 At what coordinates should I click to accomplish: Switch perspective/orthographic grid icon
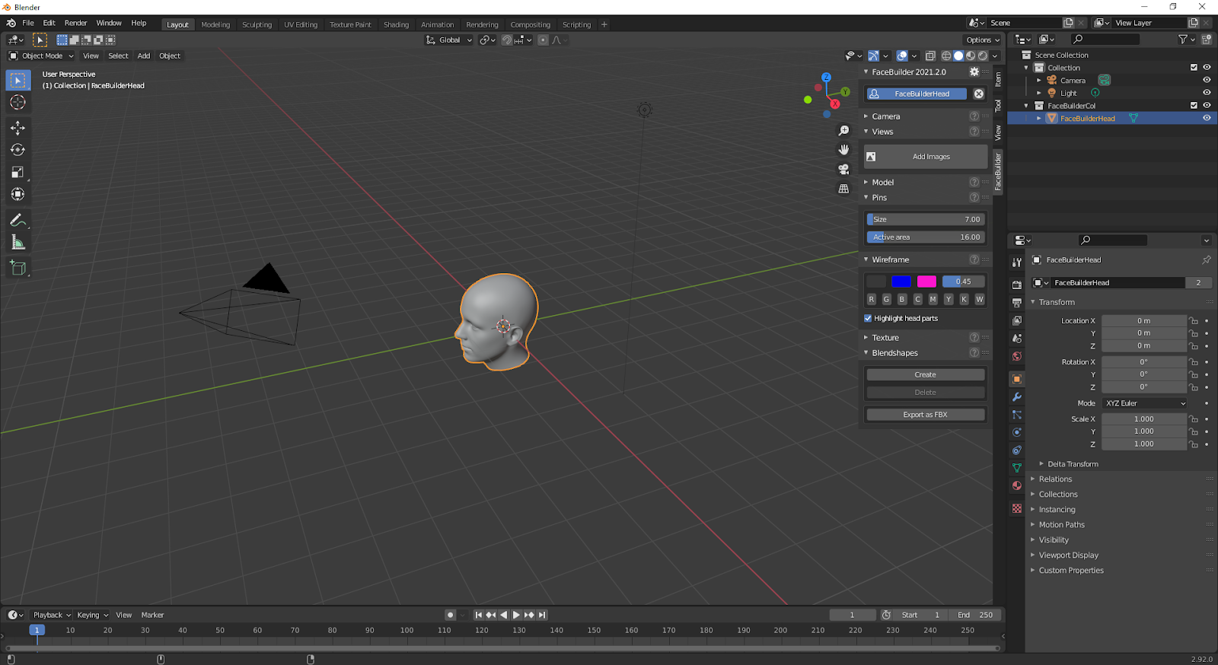pyautogui.click(x=843, y=188)
